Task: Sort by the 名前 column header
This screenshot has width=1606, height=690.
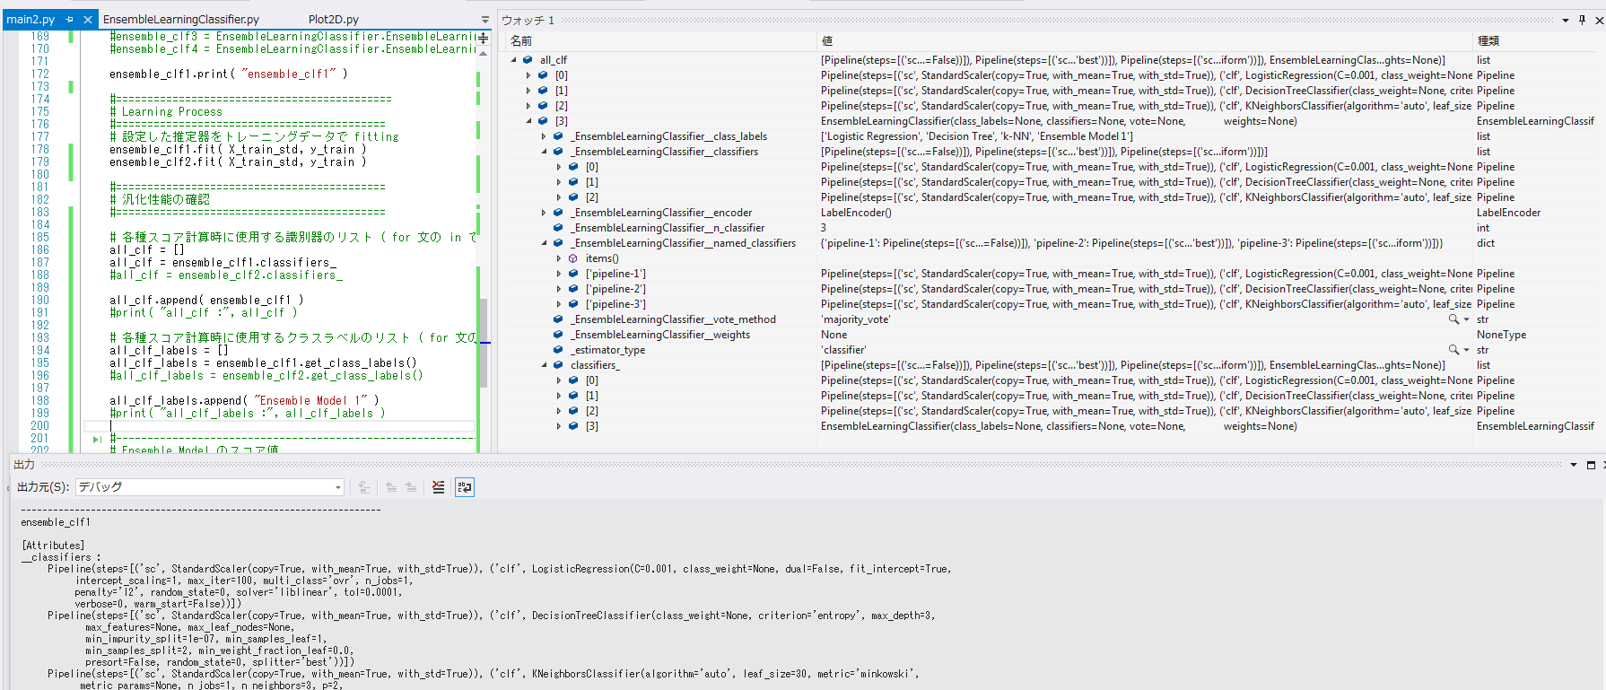Action: click(661, 40)
